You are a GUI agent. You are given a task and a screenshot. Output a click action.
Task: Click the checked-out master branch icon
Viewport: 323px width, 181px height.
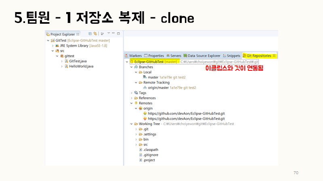(x=145, y=77)
